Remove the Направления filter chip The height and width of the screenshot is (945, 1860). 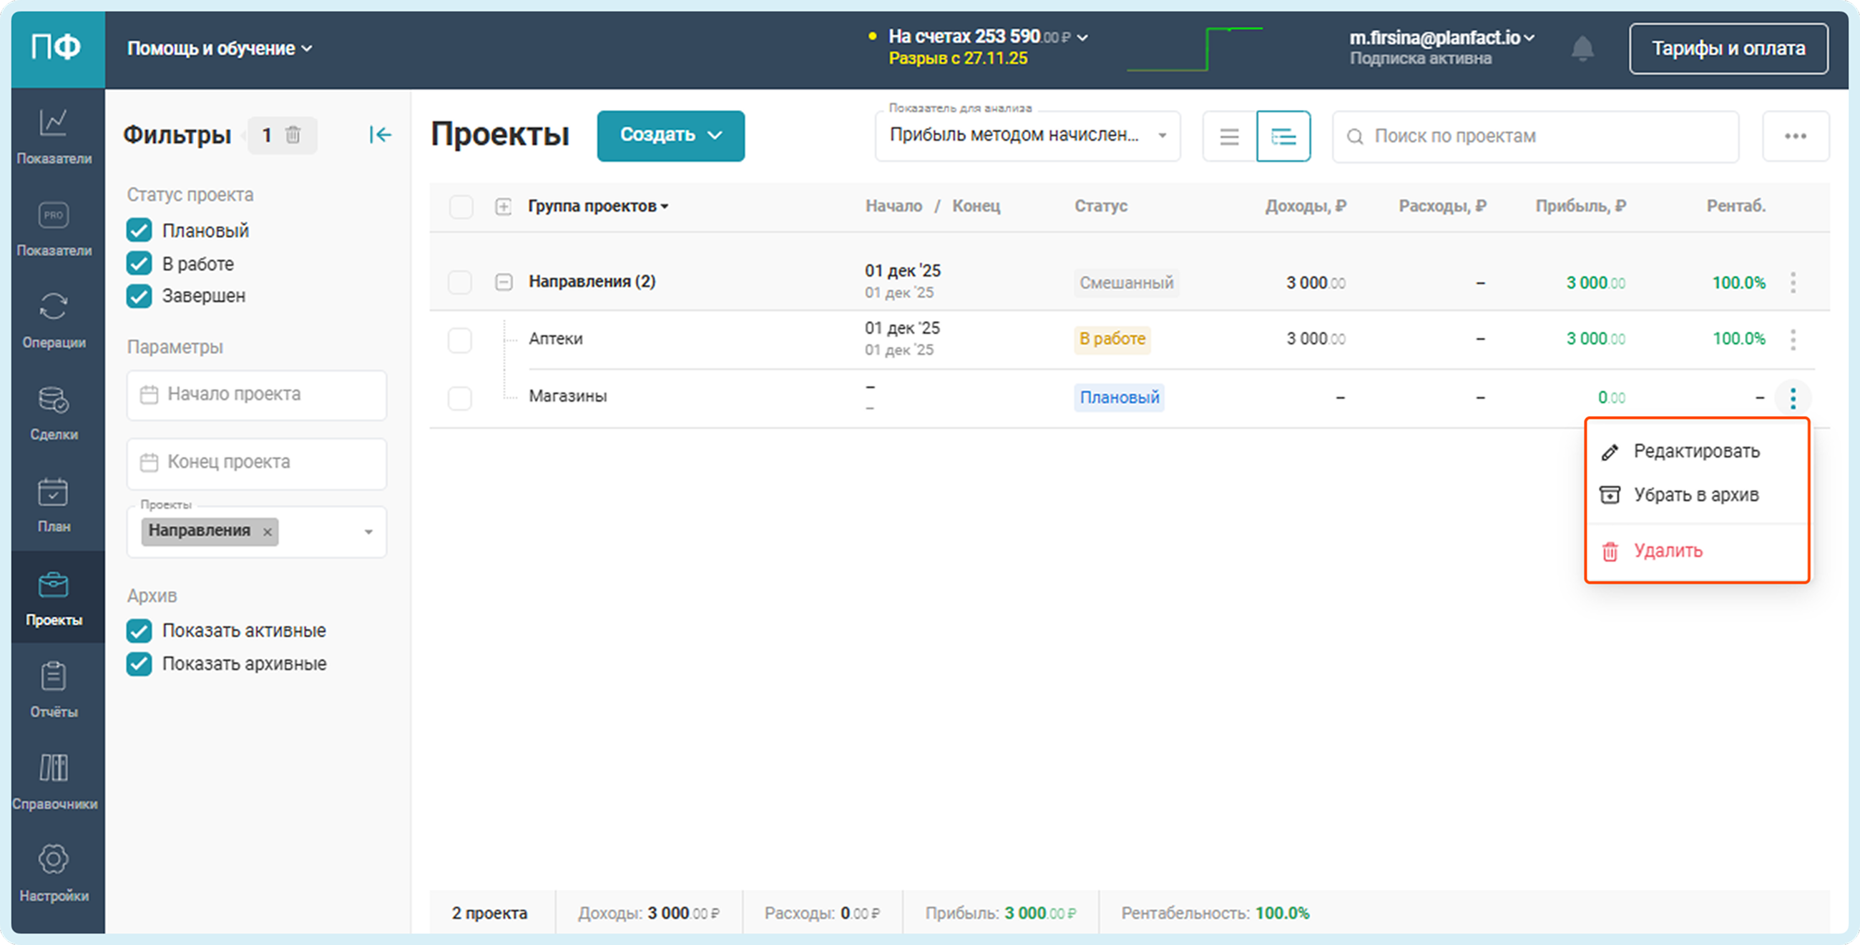(x=267, y=533)
